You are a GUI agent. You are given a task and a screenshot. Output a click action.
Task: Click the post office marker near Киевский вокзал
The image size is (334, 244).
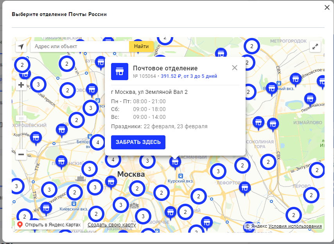46,207
